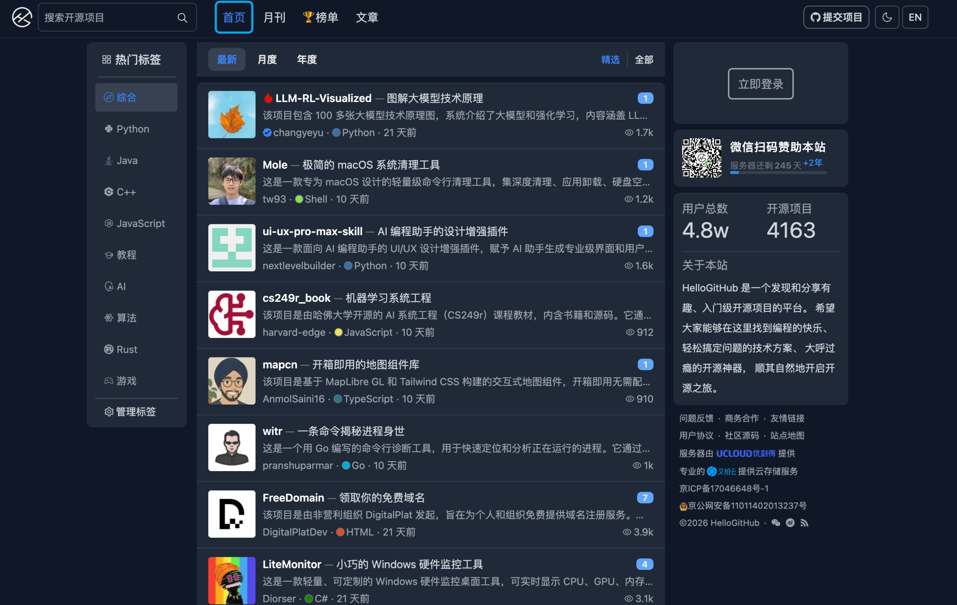Enable the 全部 filter
Image resolution: width=957 pixels, height=605 pixels.
coord(644,59)
